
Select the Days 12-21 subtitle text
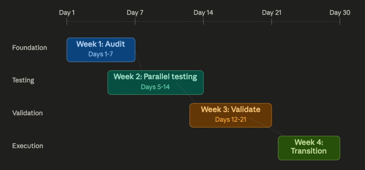coord(230,119)
